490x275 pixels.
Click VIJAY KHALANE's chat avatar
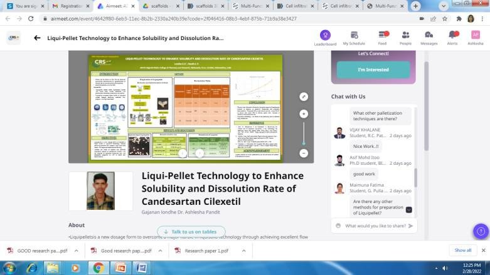(339, 133)
